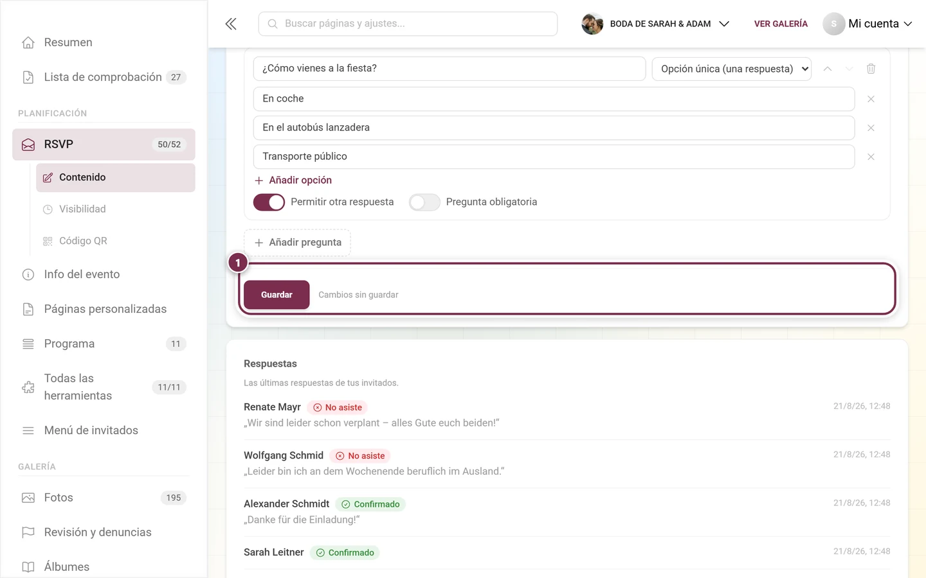Click the Código QR icon
This screenshot has width=926, height=578.
[x=48, y=241]
